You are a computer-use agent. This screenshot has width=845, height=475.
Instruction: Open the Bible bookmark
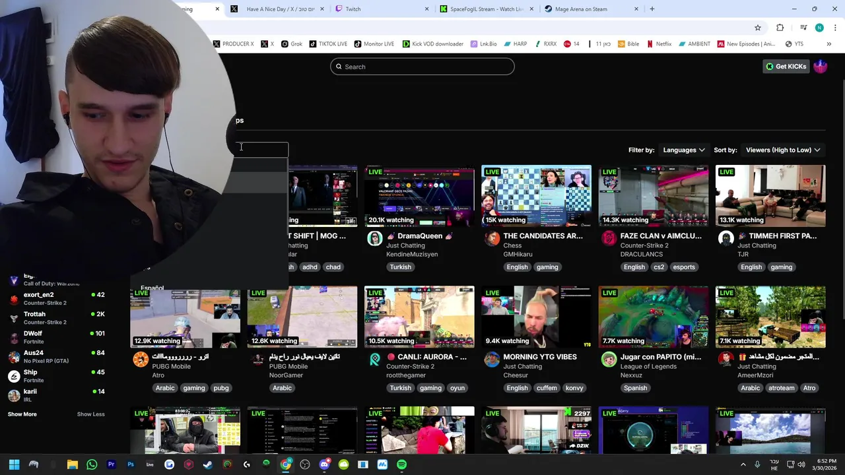(x=628, y=44)
